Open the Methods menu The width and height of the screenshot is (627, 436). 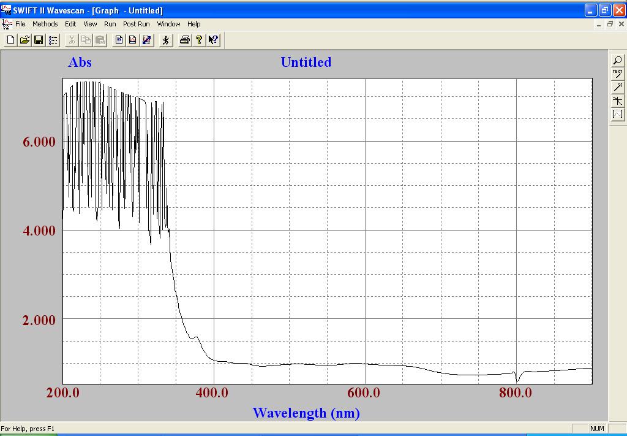tap(45, 24)
